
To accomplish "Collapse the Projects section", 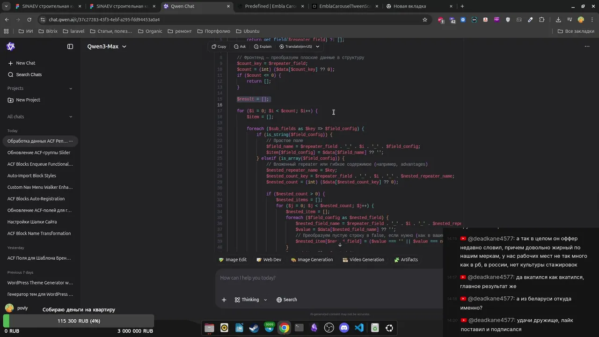I will [x=71, y=88].
